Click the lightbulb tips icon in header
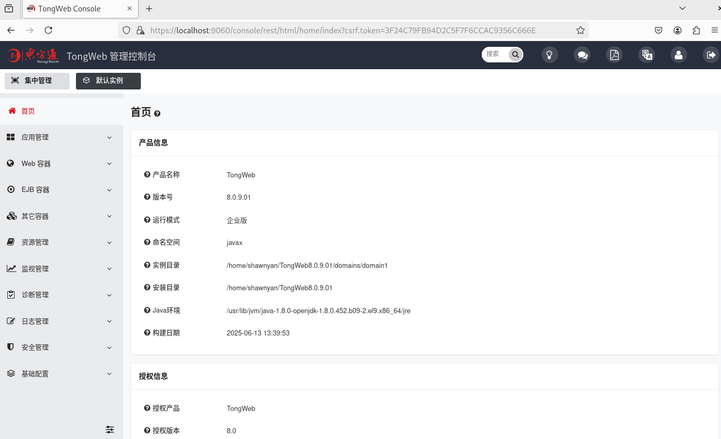 pyautogui.click(x=549, y=55)
